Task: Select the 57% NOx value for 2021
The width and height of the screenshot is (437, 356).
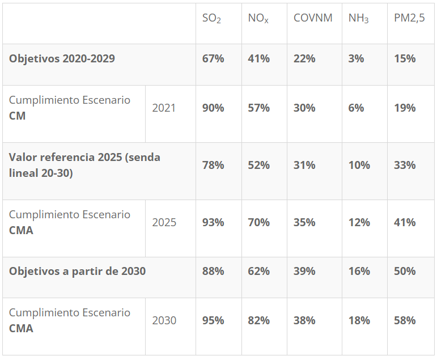Action: [258, 108]
